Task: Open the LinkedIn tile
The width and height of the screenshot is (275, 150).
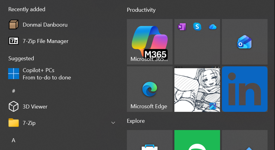Action: coord(245,89)
